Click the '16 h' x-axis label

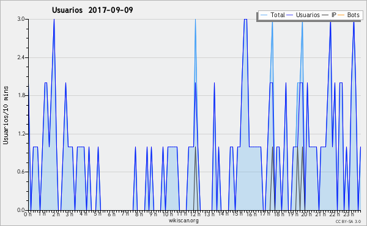click(251, 214)
